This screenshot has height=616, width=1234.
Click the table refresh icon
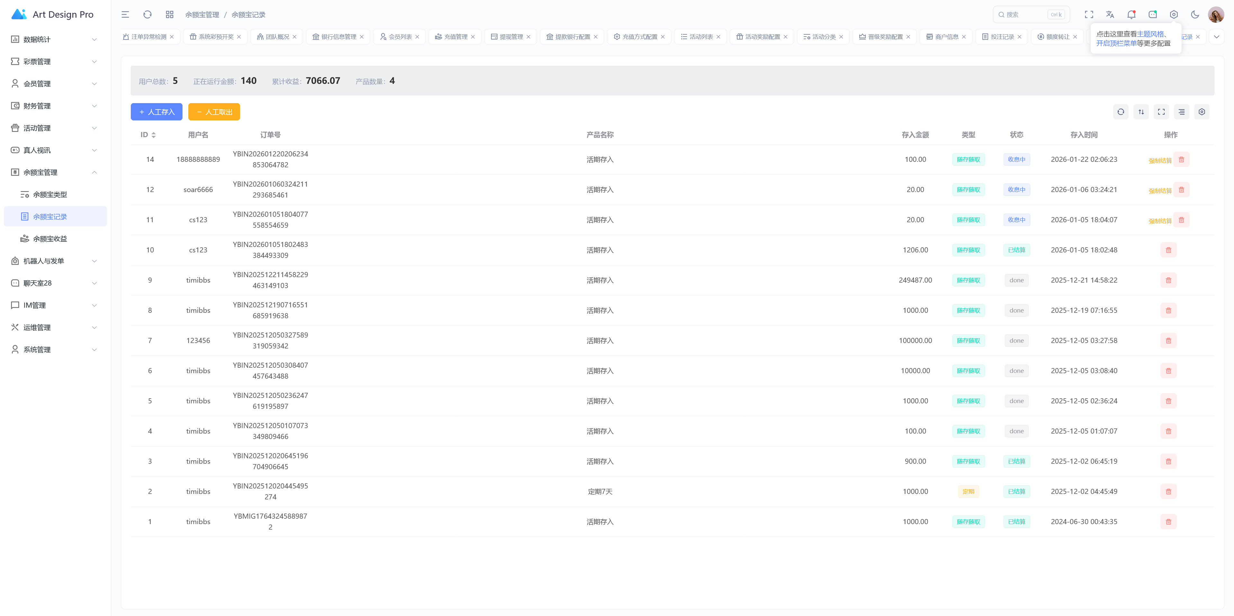[1121, 112]
